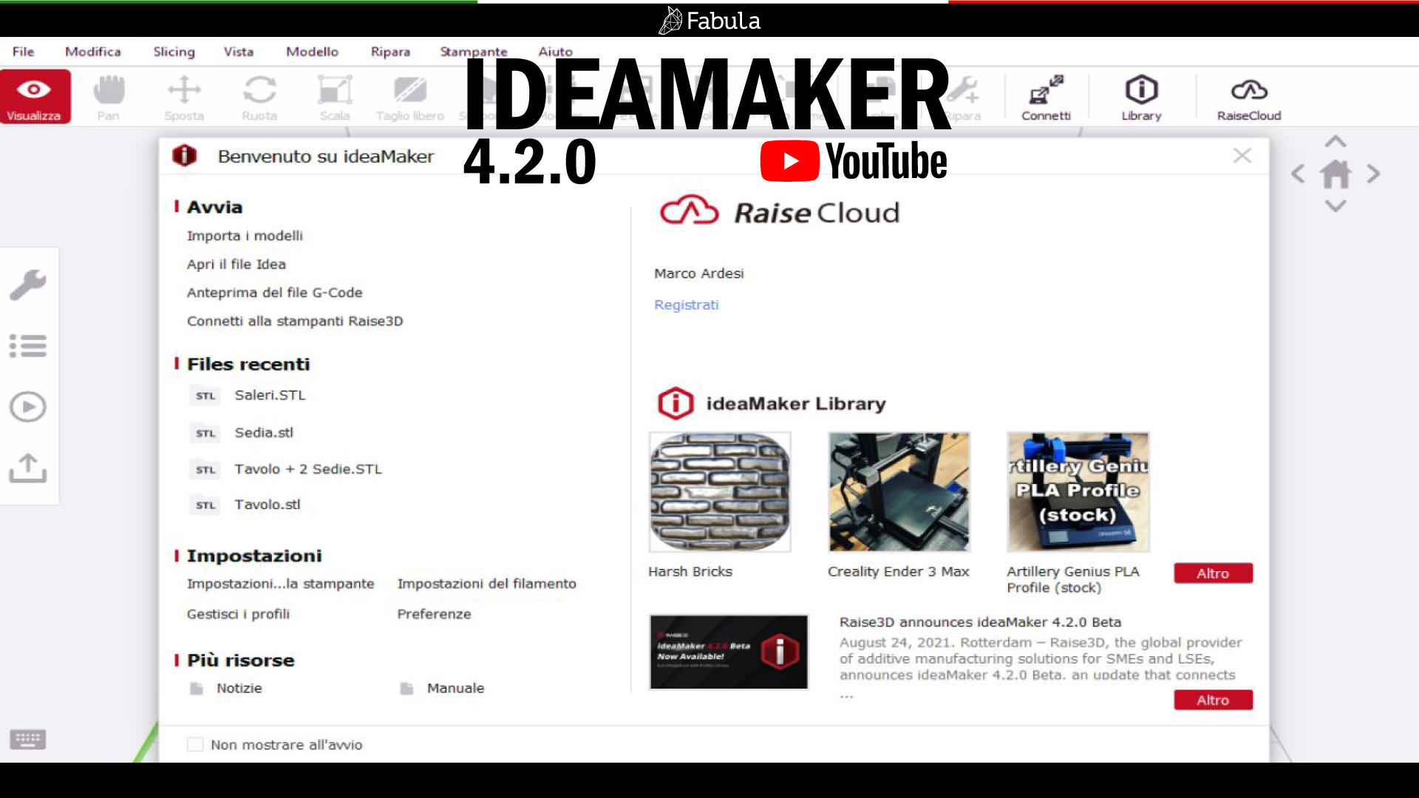1419x798 pixels.
Task: Open the Stampante menu
Action: point(474,52)
